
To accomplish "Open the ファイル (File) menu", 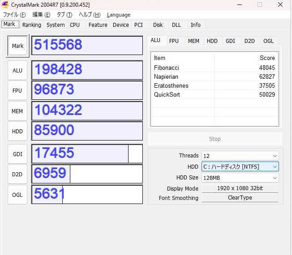I will click(x=14, y=15).
